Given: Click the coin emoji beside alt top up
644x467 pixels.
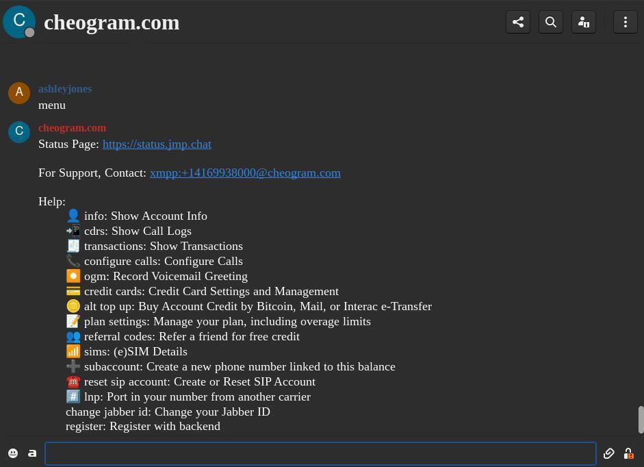Looking at the screenshot, I should (x=73, y=306).
